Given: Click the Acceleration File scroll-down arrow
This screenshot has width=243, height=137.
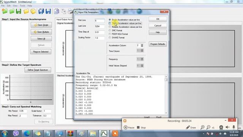Looking at the screenshot, I should click(x=166, y=113).
